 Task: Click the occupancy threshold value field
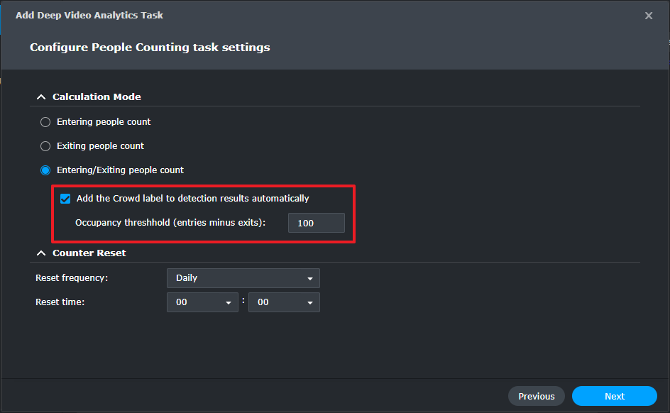pos(316,223)
